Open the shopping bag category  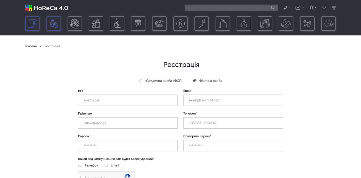223,24
